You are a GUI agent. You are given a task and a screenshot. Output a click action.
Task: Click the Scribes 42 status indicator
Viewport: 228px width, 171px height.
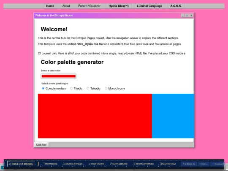point(189,164)
